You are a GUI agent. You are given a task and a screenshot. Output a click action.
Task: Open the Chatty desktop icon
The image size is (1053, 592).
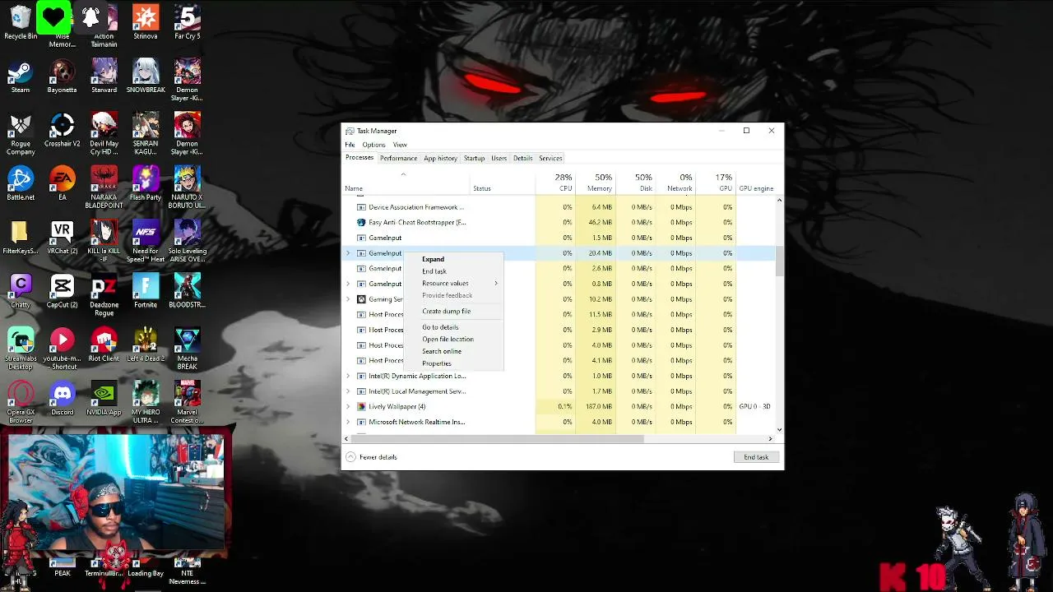point(21,291)
